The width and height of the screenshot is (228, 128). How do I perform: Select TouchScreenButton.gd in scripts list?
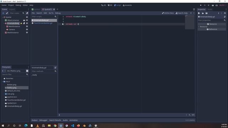[x=43, y=23]
